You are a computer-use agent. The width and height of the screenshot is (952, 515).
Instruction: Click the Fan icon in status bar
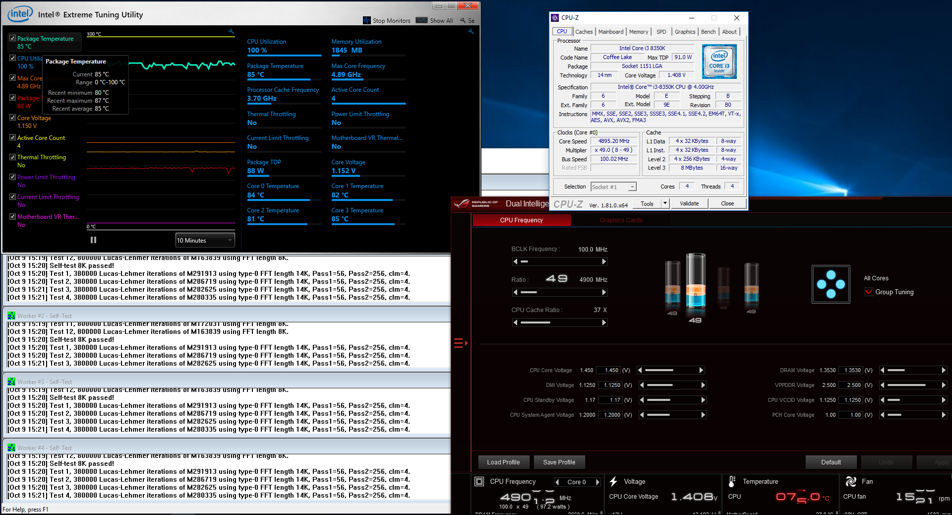[851, 481]
